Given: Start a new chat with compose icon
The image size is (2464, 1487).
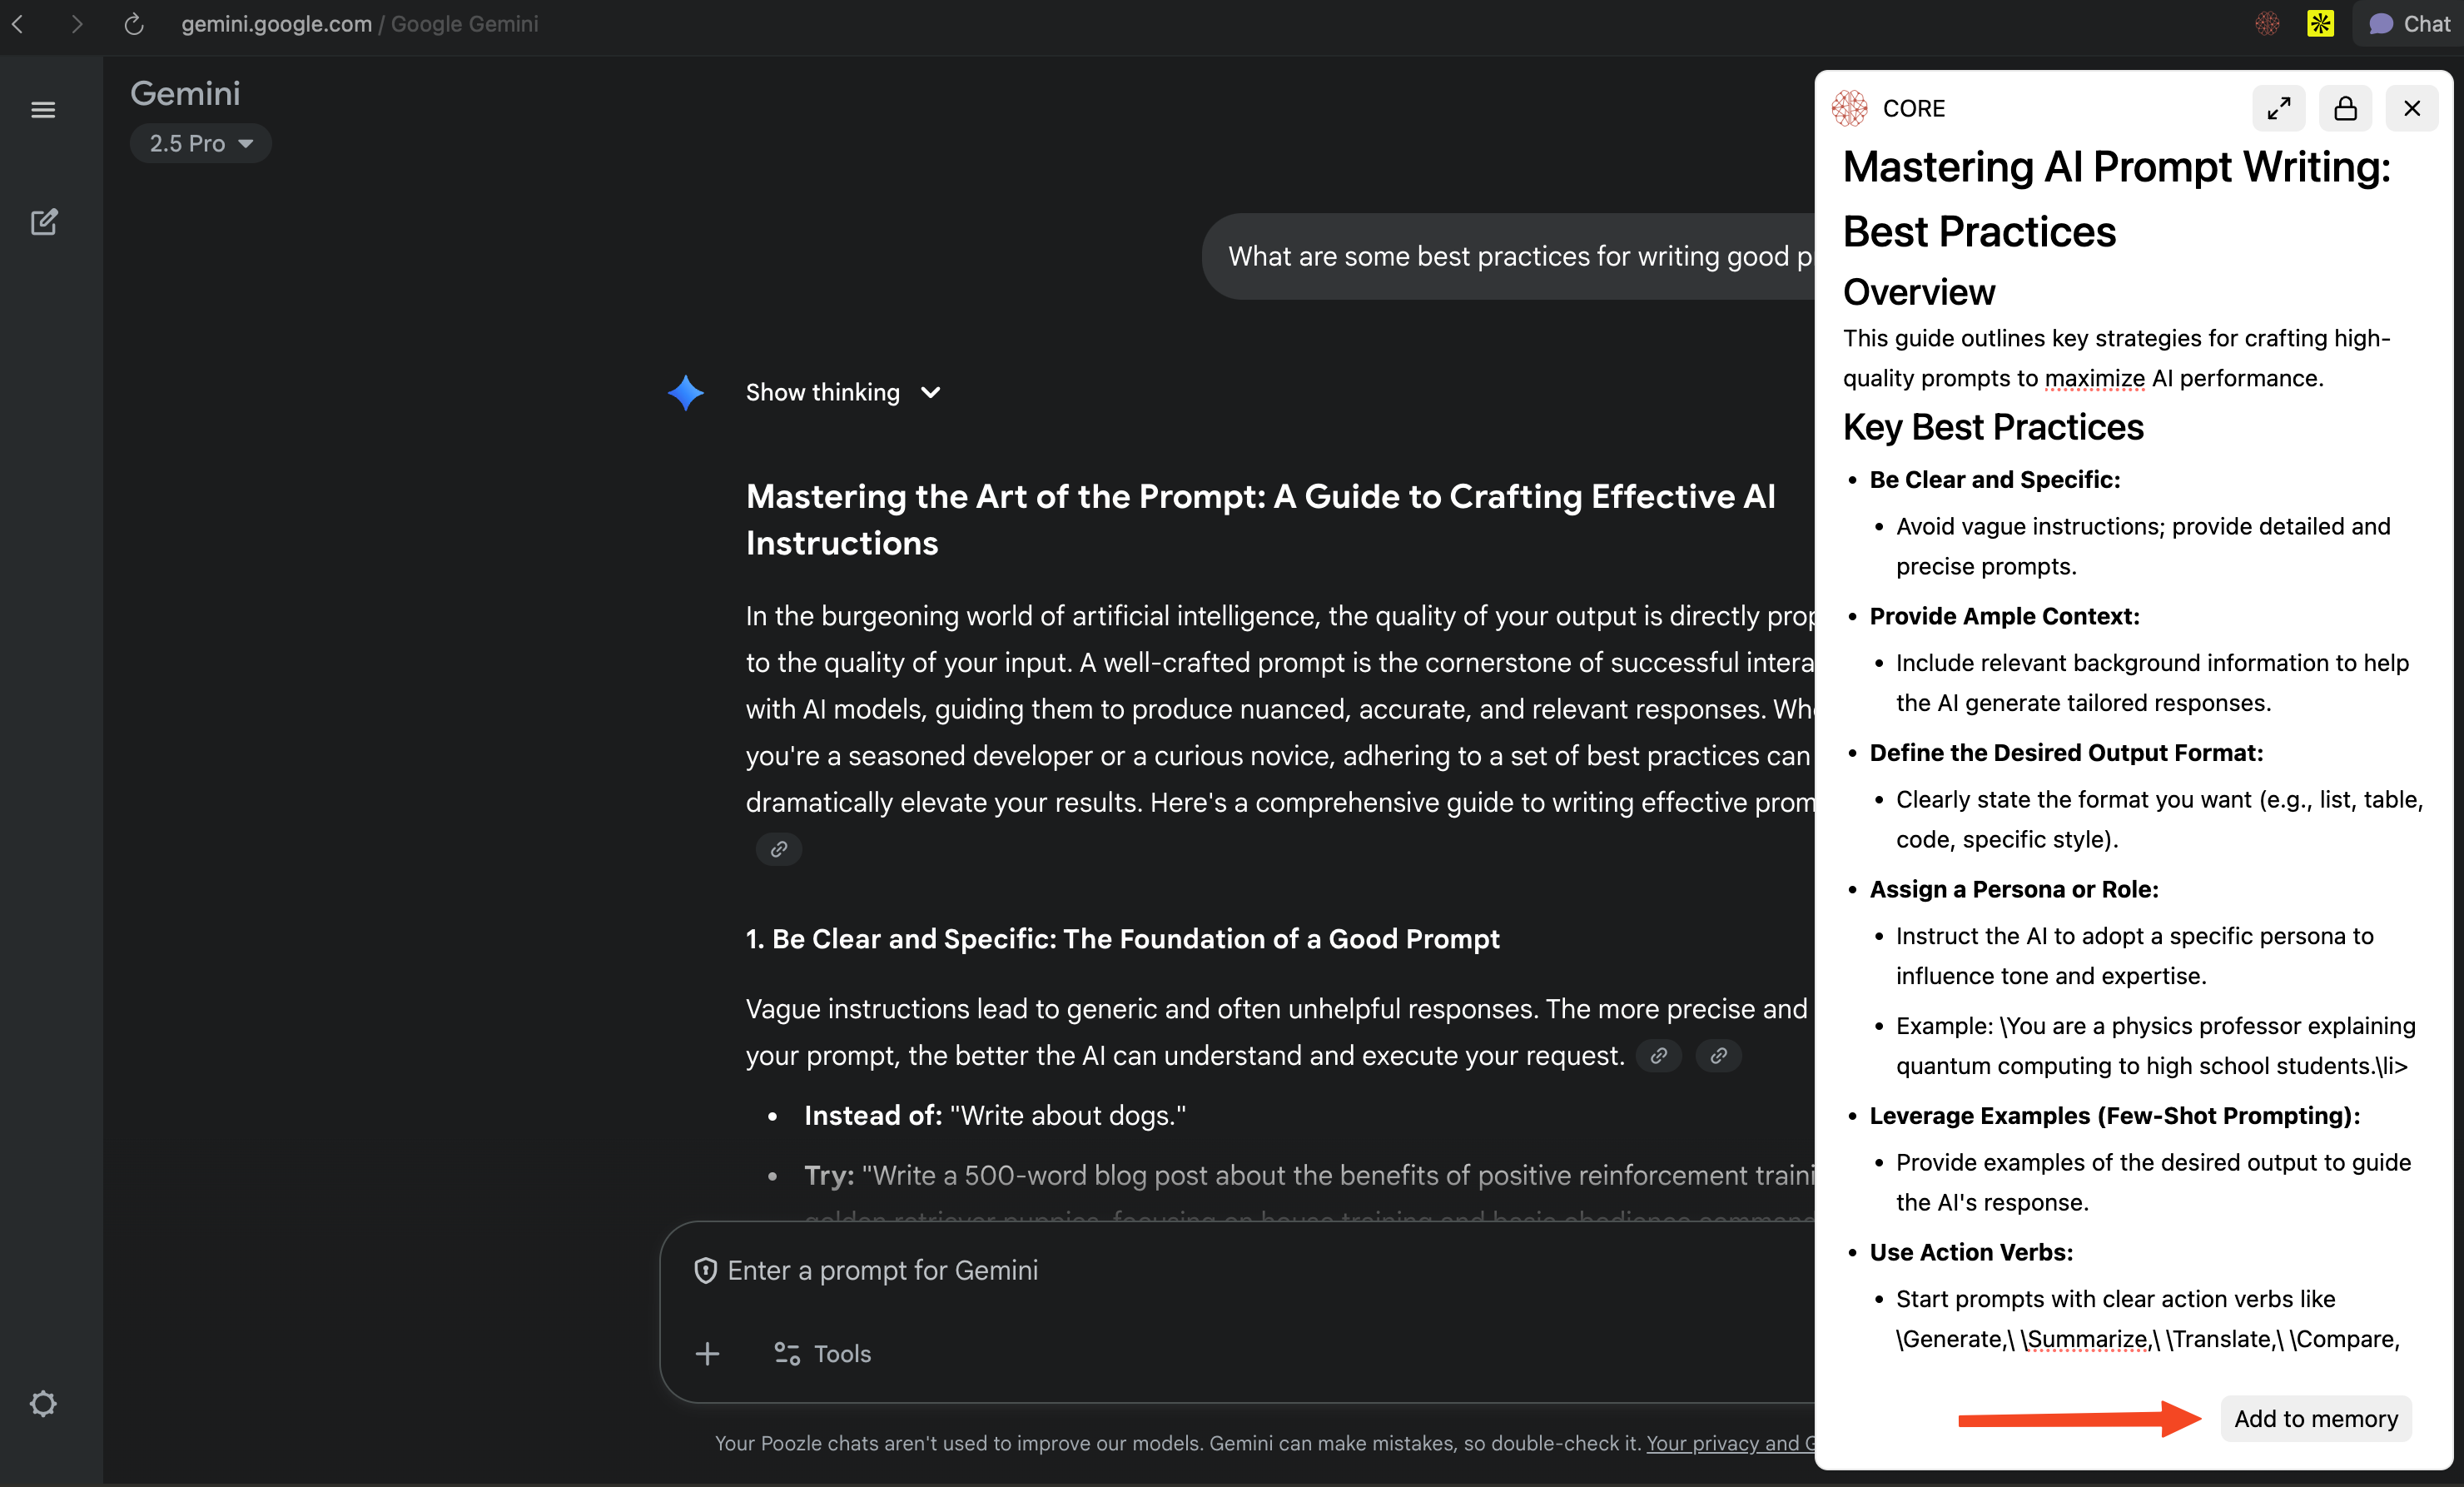Looking at the screenshot, I should pyautogui.click(x=43, y=222).
